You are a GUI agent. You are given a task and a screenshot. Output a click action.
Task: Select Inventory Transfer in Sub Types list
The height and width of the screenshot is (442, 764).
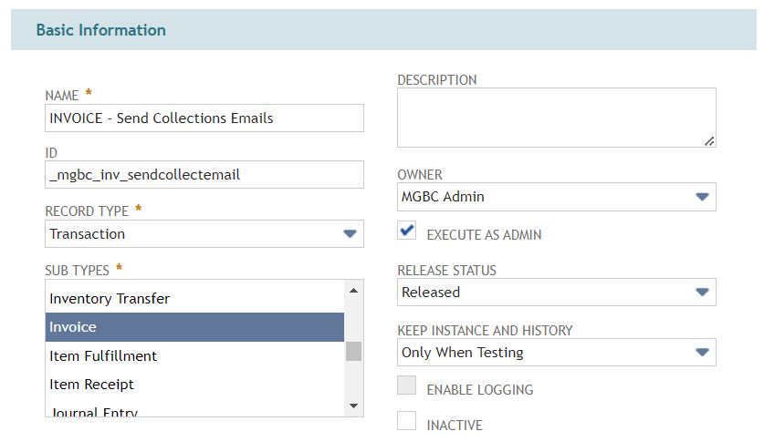coord(195,299)
